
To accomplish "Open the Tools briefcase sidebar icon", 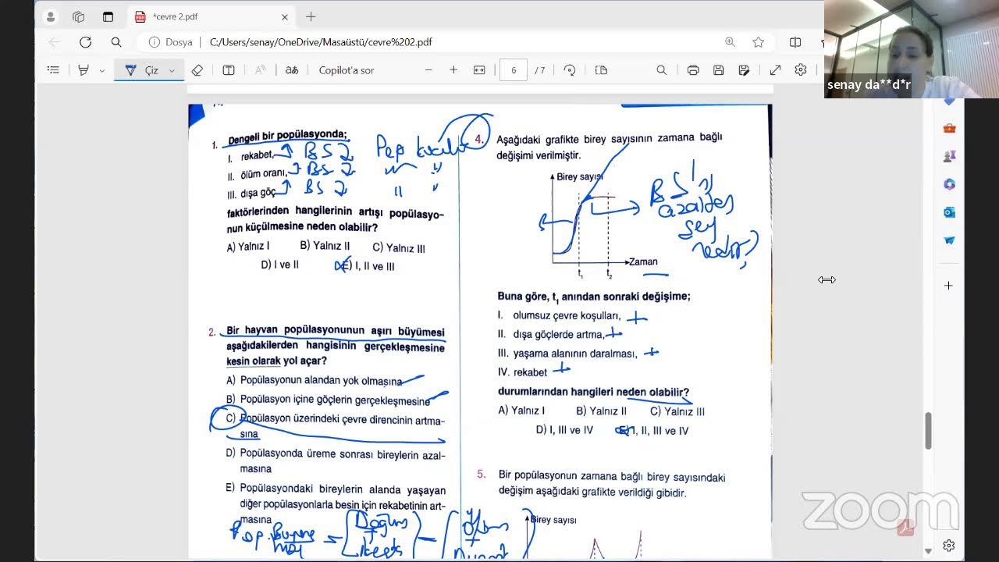I will tap(949, 128).
